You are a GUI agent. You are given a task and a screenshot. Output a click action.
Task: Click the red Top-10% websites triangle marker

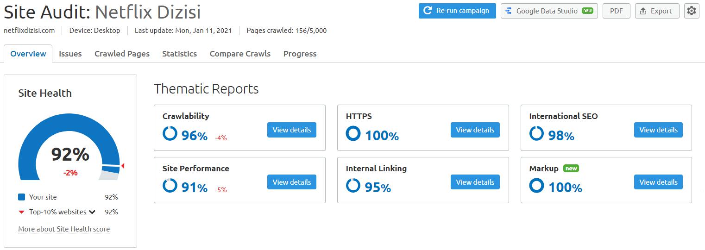[x=21, y=212]
